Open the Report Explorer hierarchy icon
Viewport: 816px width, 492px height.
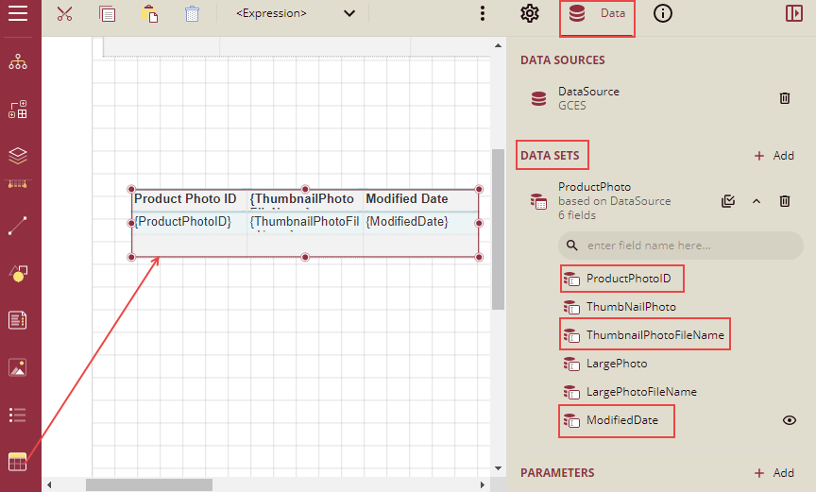[x=18, y=62]
